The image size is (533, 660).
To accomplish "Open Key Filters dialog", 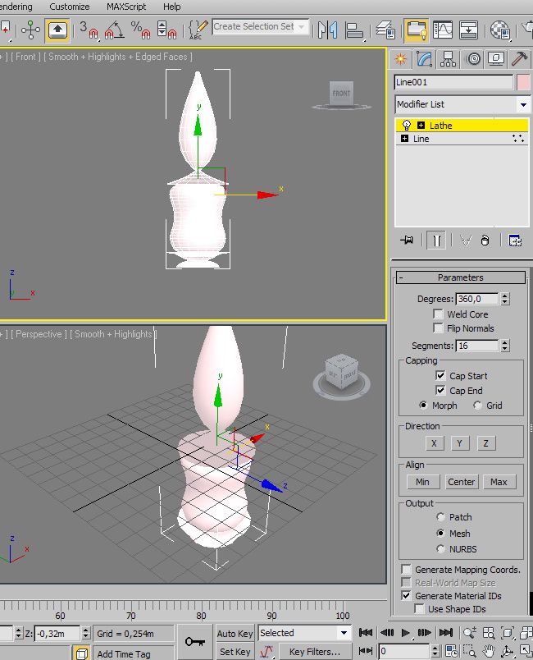I will (315, 652).
